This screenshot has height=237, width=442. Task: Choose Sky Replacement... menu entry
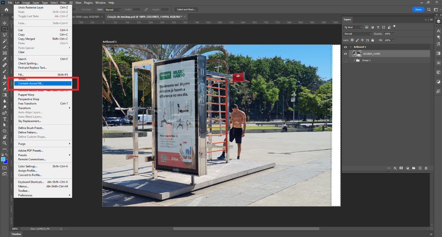[43, 121]
